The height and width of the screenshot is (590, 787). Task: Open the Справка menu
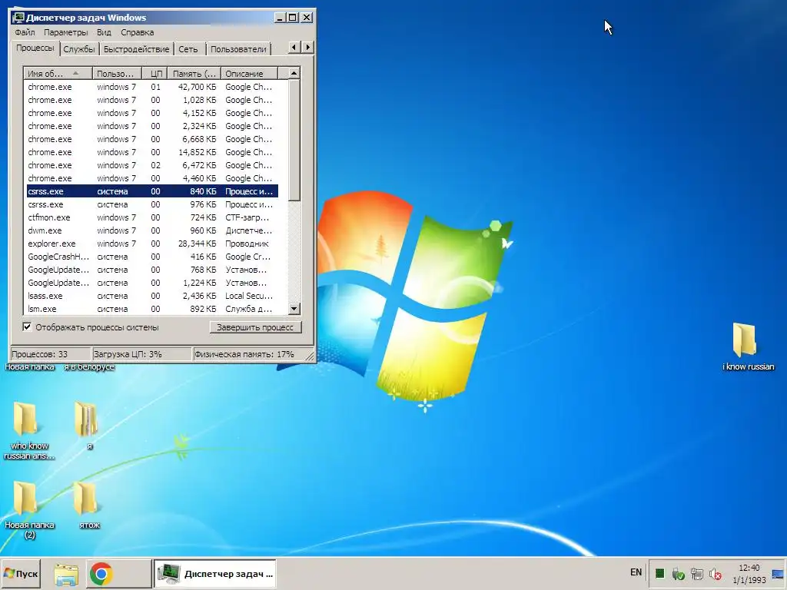click(x=137, y=32)
